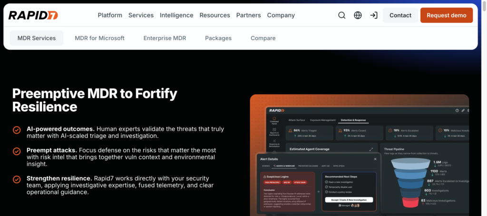The height and width of the screenshot is (216, 487).
Task: Close the Alert Details panel
Action: click(375, 159)
